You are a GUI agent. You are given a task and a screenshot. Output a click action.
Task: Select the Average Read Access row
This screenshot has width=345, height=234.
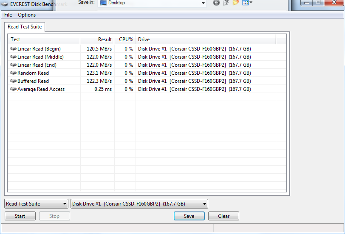click(x=147, y=89)
